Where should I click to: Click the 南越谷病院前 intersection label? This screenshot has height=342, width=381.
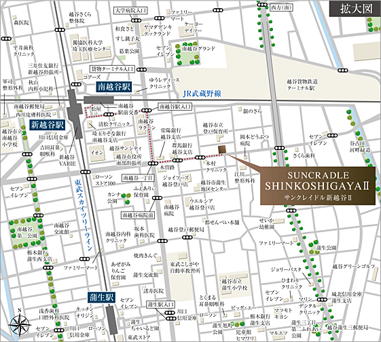tap(138, 215)
